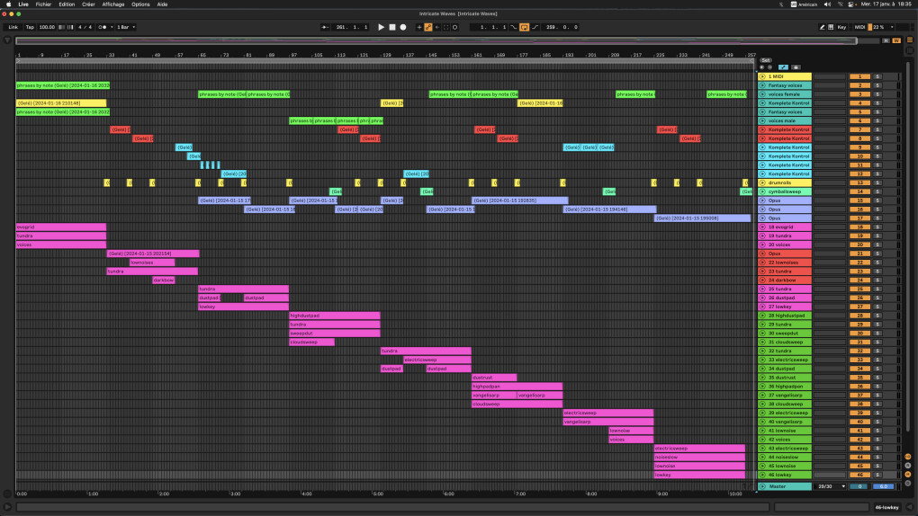Image resolution: width=918 pixels, height=516 pixels.
Task: Toggle the metronome in the control bar
Action: (x=103, y=27)
